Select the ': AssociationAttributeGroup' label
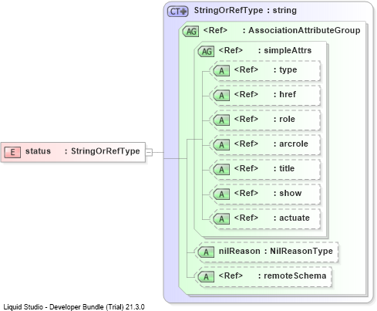Viewport: 377px width, 311px height. pyautogui.click(x=301, y=30)
